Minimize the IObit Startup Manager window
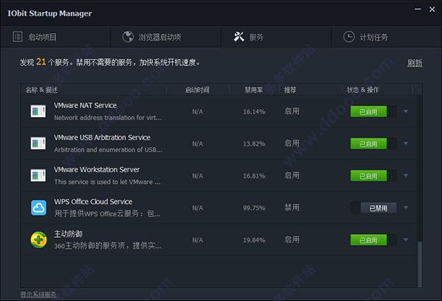The height and width of the screenshot is (301, 442). pyautogui.click(x=418, y=10)
